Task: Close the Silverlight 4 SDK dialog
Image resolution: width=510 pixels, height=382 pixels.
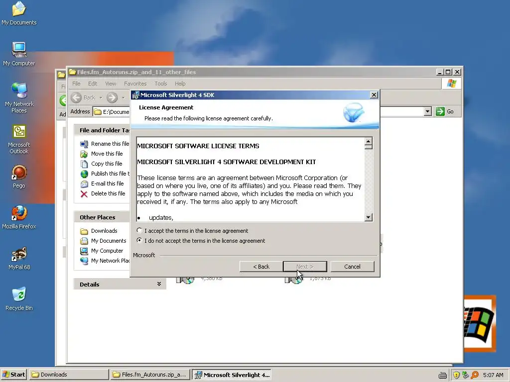Action: [x=374, y=95]
